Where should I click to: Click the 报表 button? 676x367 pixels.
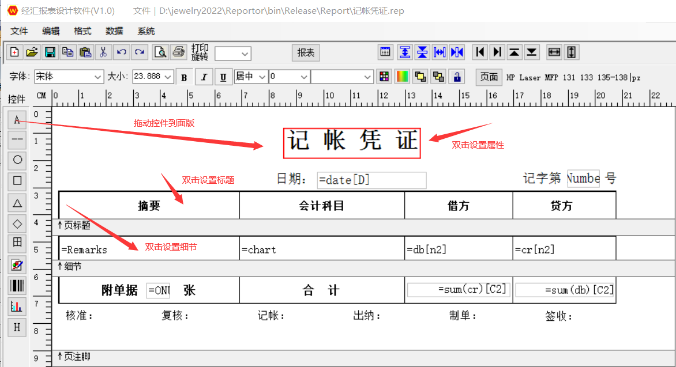tap(306, 52)
